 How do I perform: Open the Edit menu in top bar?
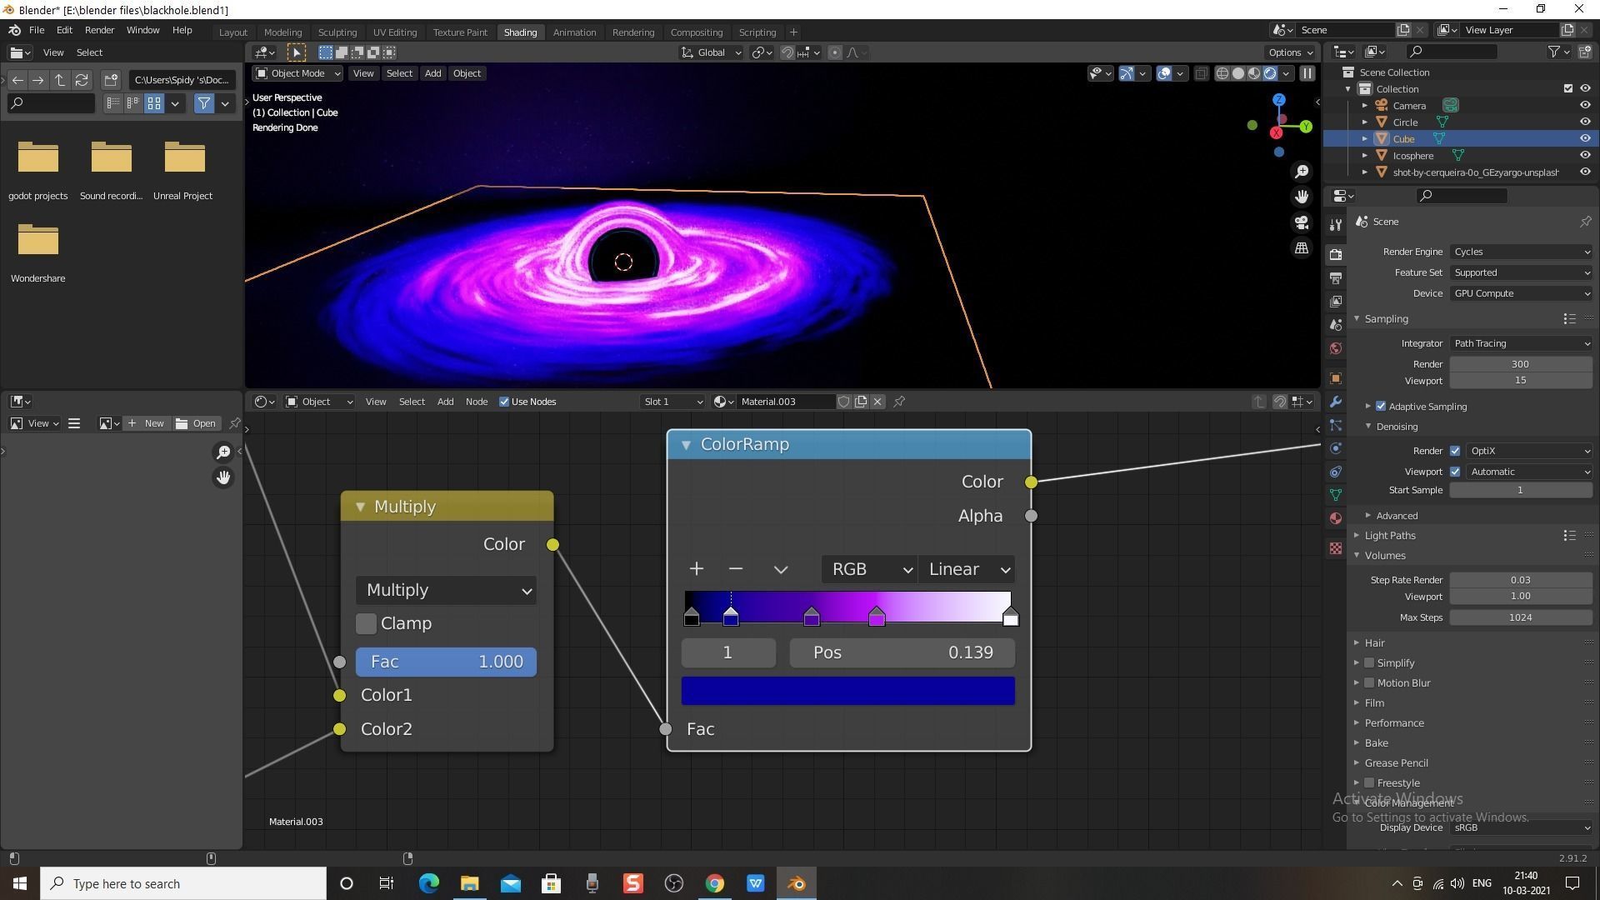point(64,30)
